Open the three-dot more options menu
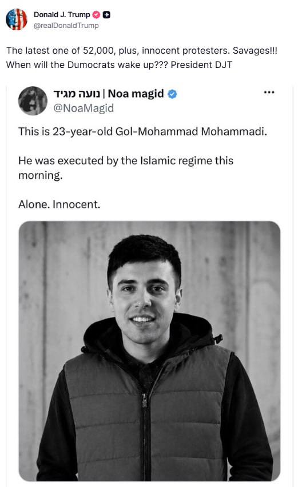The image size is (298, 487). [x=269, y=92]
